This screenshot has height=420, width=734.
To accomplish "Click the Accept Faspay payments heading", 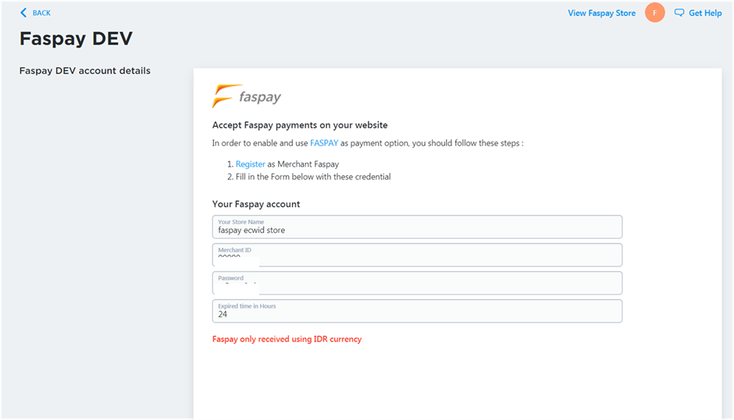I will (x=300, y=125).
